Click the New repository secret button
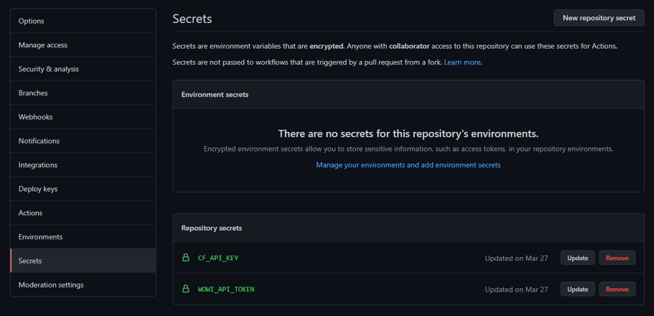This screenshot has width=654, height=316. [599, 18]
